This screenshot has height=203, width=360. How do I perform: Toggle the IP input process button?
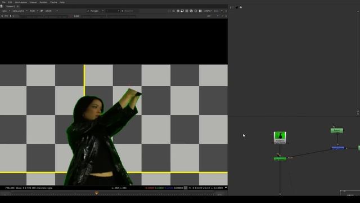[x=42, y=11]
